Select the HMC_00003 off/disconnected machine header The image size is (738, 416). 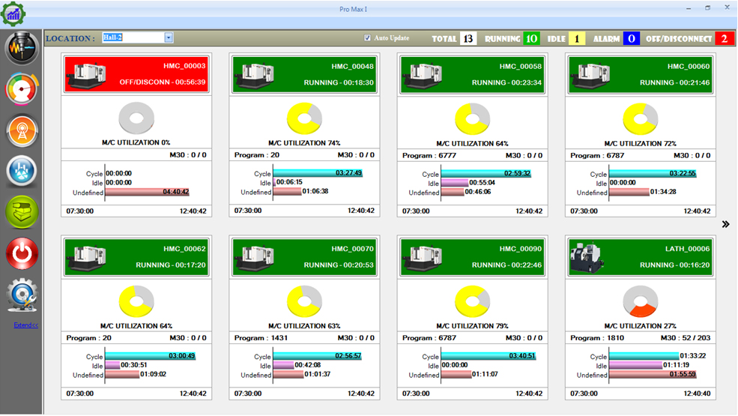(x=136, y=74)
